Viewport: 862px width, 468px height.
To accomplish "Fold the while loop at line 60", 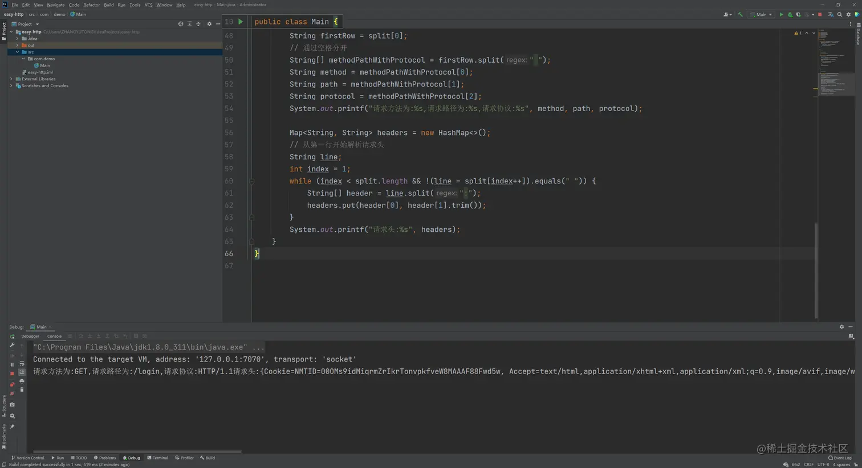I will [251, 181].
